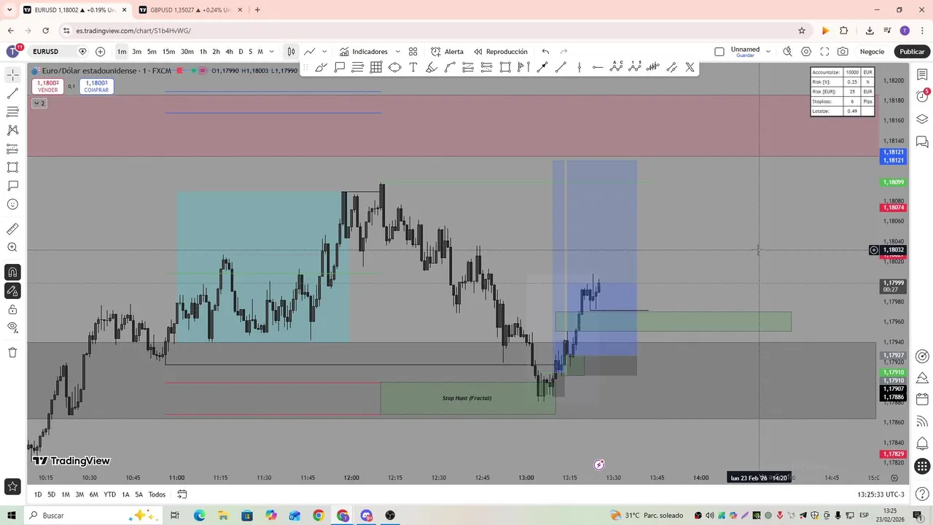Open the candlestick chart type selector
The image size is (933, 525).
(x=291, y=52)
